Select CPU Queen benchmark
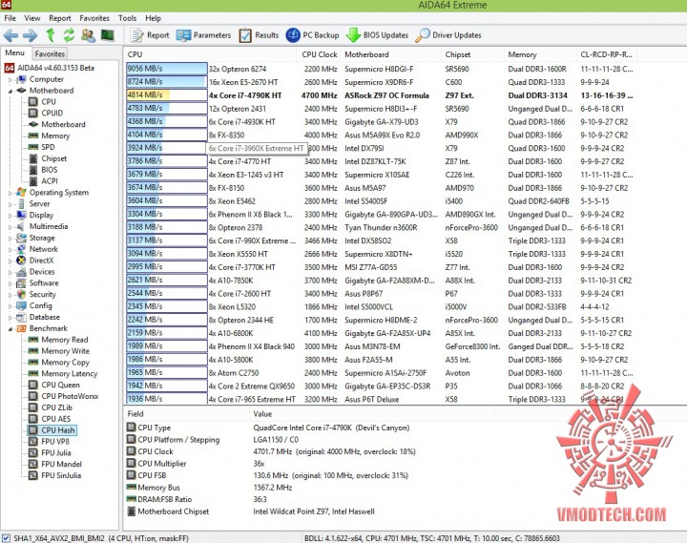Viewport: 687px width, 543px height. (x=53, y=385)
